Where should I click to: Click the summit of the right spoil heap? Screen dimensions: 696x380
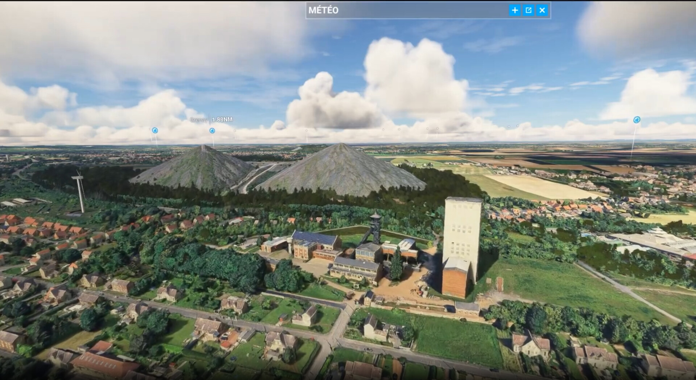tap(340, 144)
